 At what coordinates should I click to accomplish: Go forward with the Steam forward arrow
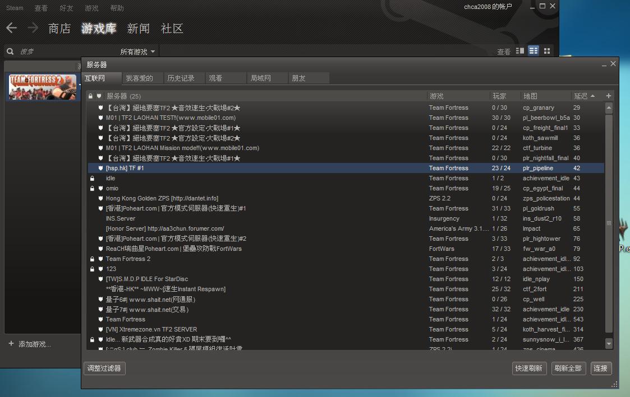click(x=33, y=27)
